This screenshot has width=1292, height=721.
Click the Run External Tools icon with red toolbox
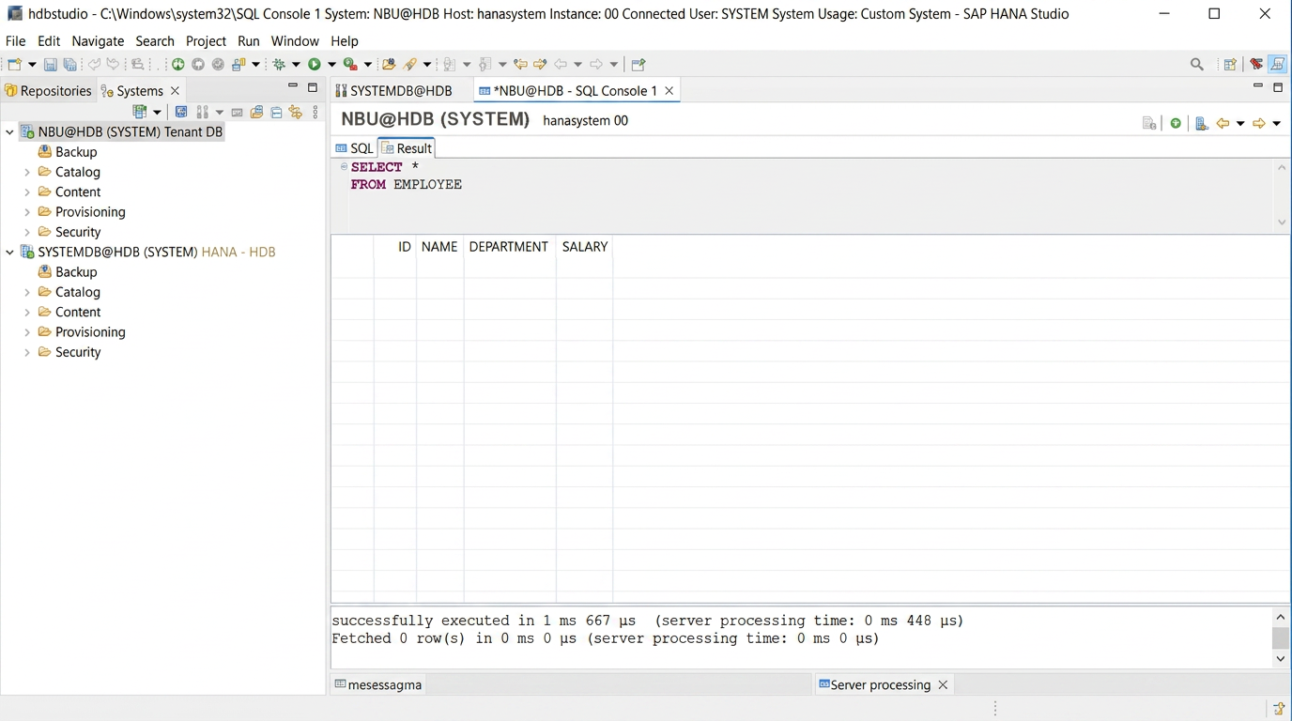click(x=350, y=65)
